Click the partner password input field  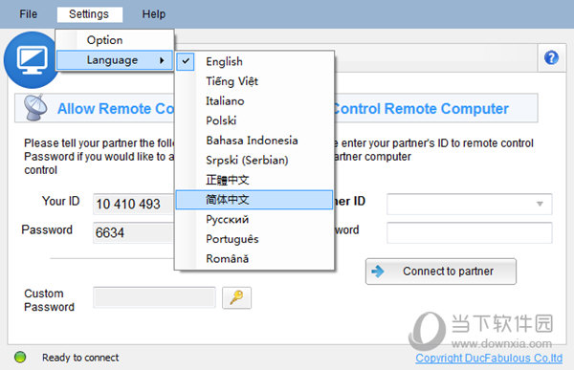tap(470, 232)
